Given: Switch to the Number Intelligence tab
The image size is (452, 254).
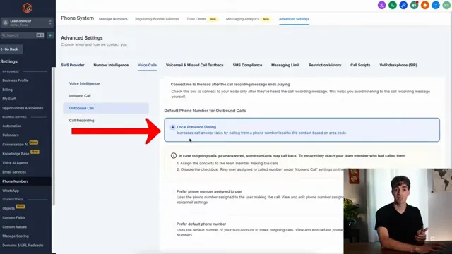Looking at the screenshot, I should click(x=111, y=65).
